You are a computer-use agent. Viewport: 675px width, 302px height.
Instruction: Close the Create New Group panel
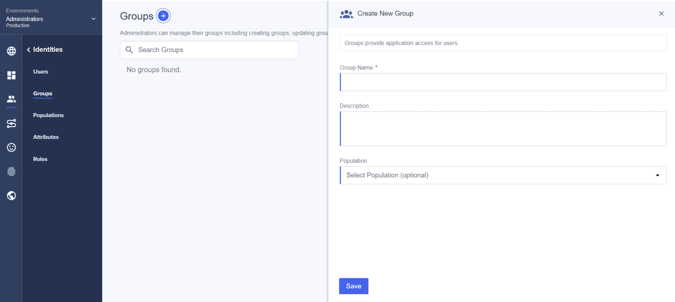pyautogui.click(x=661, y=14)
